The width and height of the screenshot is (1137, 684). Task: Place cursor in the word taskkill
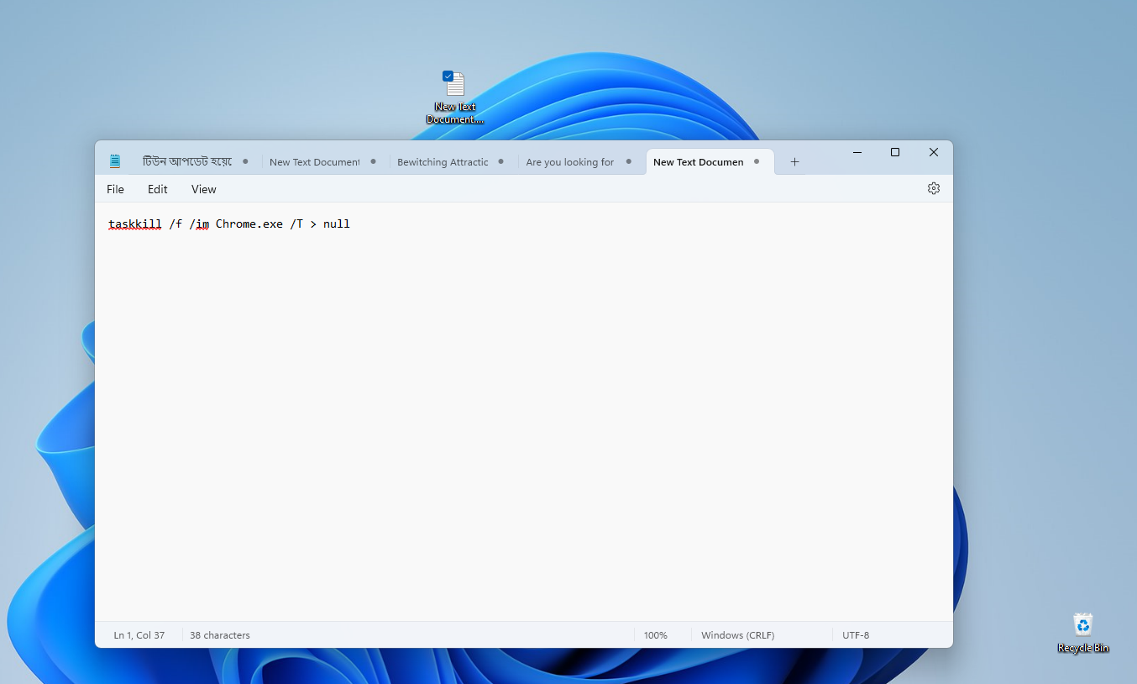coord(135,224)
